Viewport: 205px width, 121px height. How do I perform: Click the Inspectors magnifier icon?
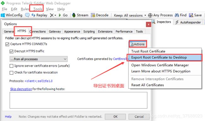(153, 21)
